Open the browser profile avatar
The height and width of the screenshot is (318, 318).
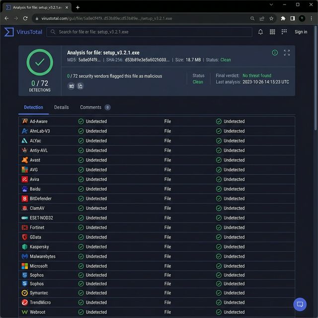click(x=302, y=18)
